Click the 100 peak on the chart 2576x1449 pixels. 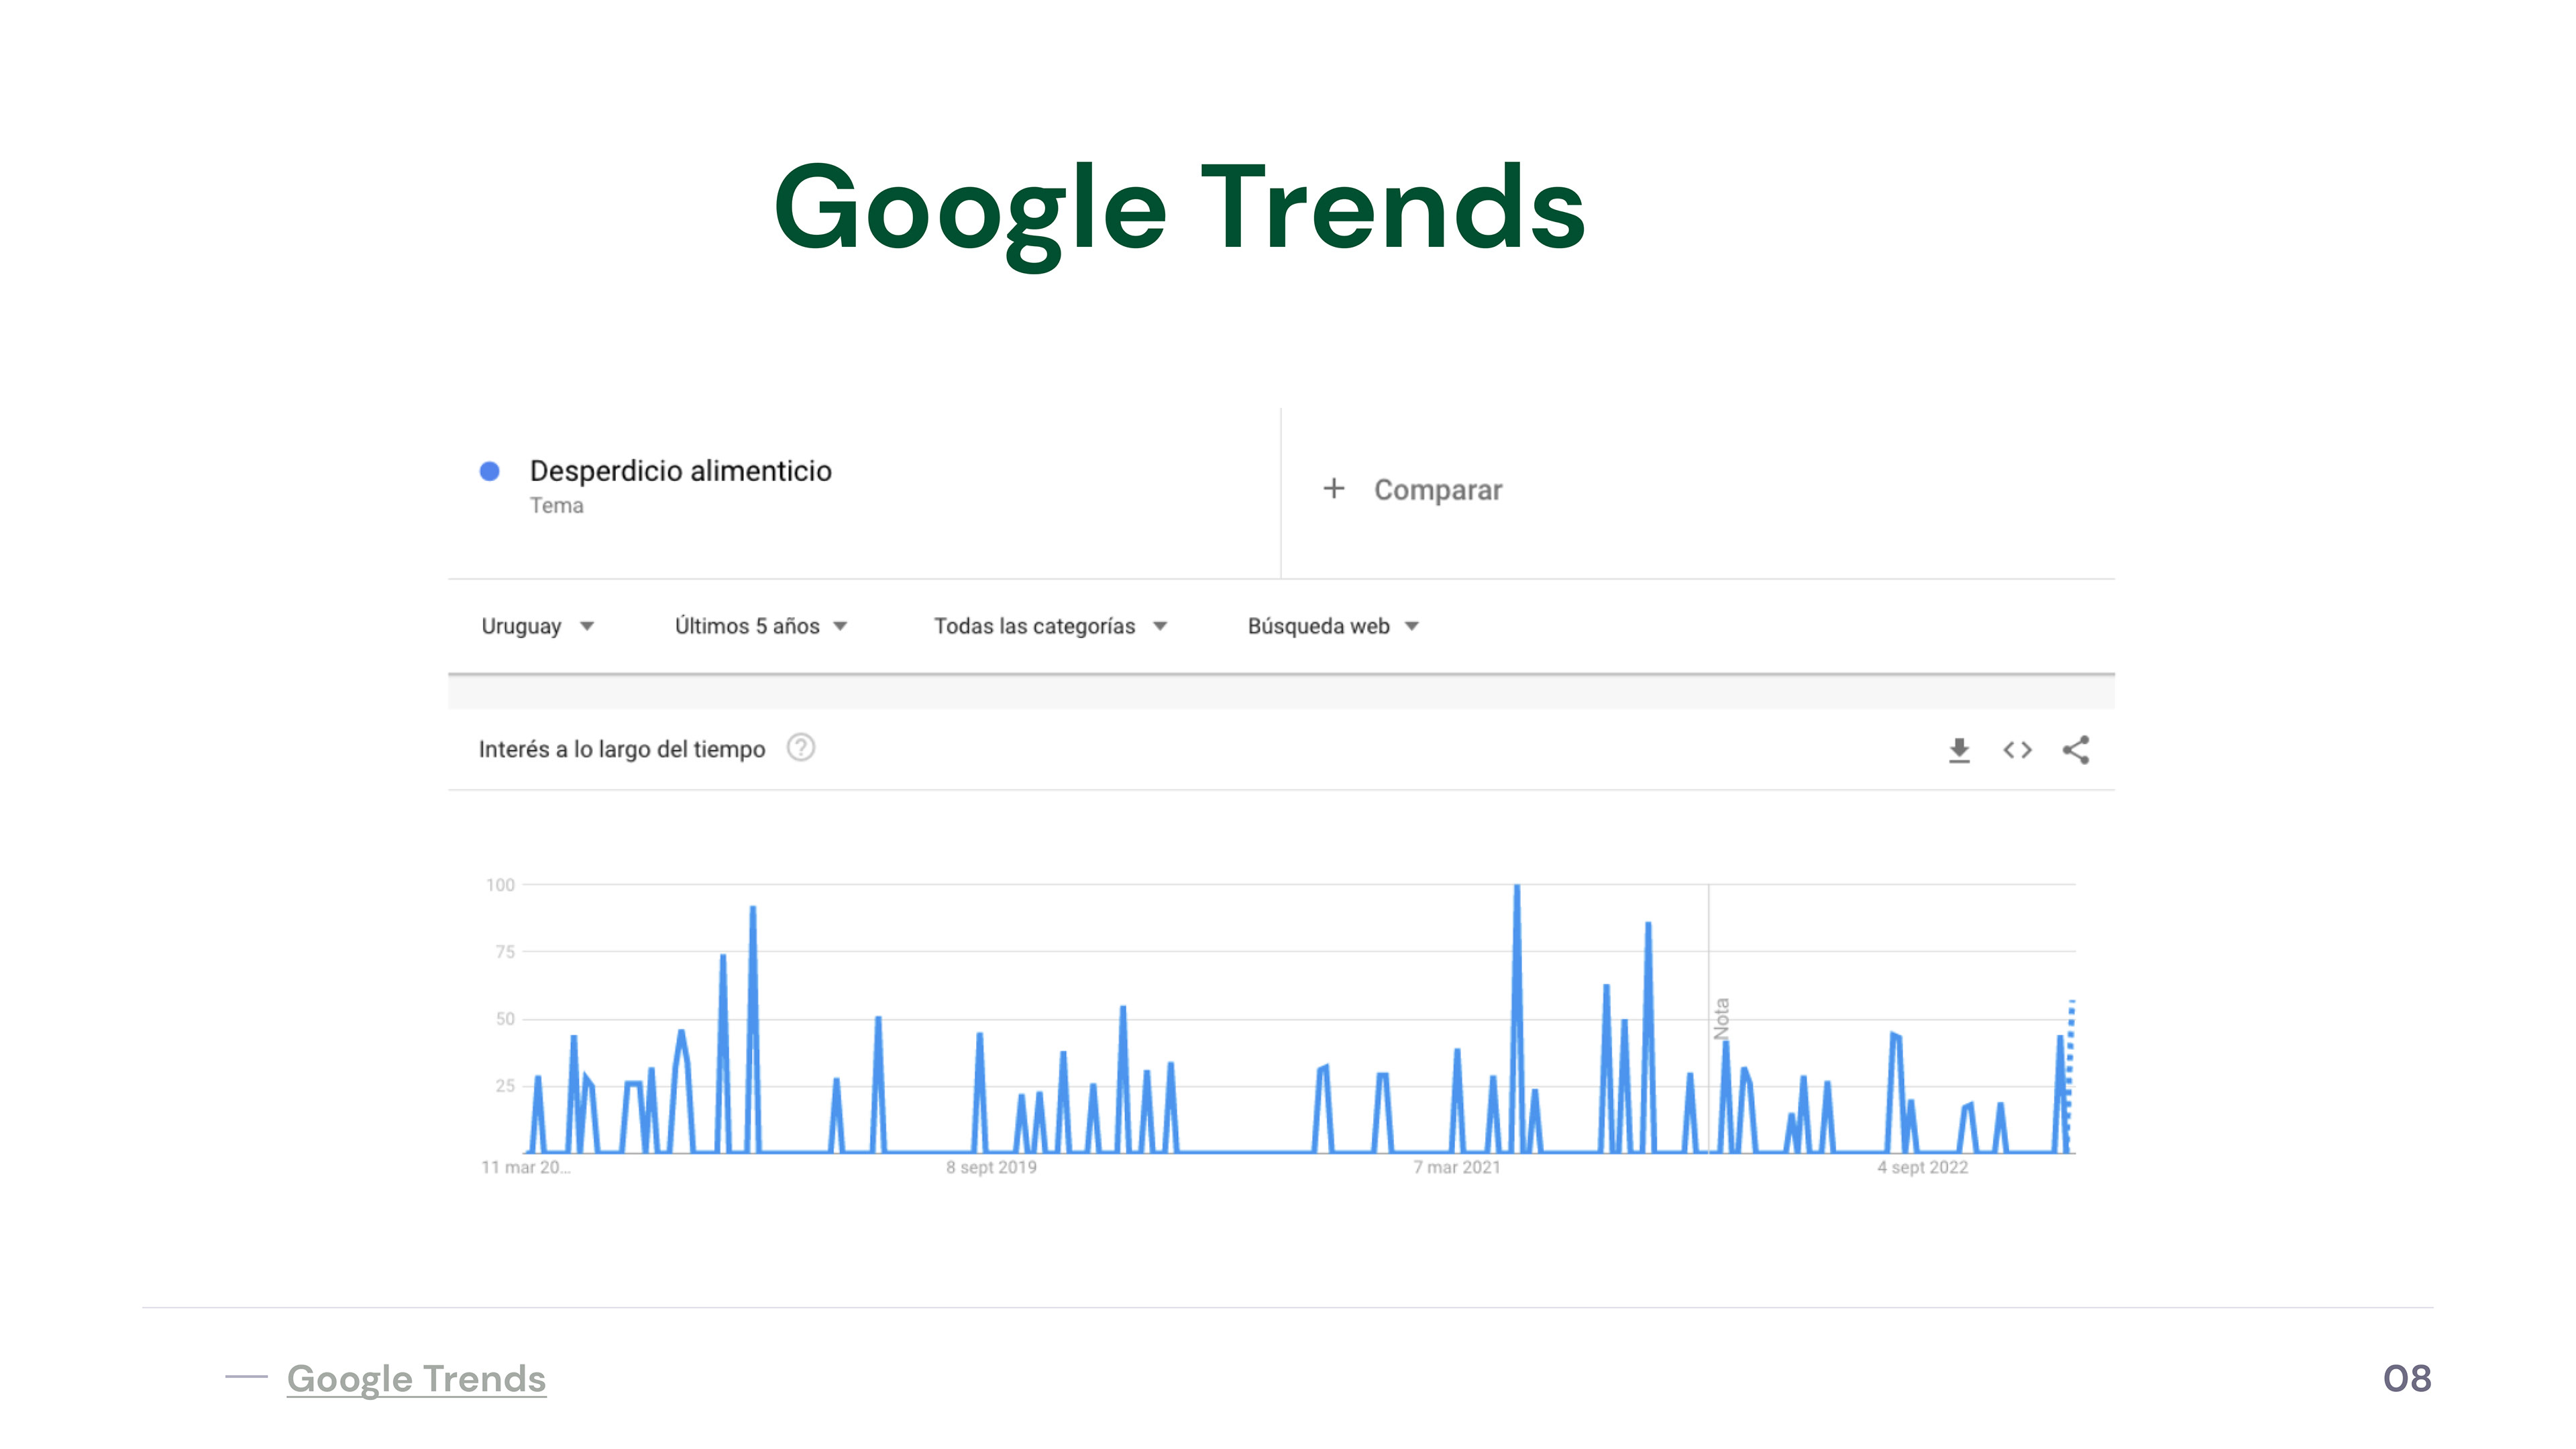pos(1517,888)
